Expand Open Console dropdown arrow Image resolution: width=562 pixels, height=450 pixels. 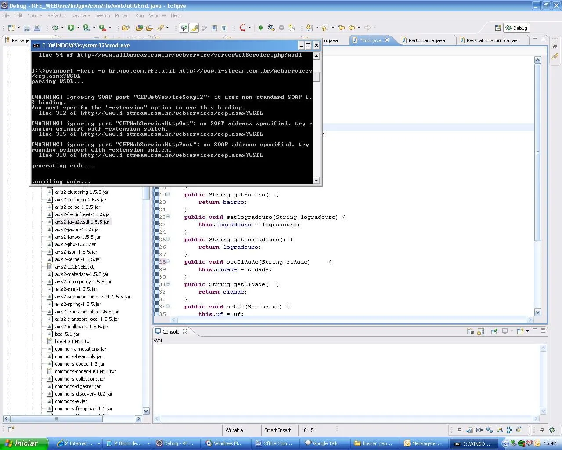point(527,331)
